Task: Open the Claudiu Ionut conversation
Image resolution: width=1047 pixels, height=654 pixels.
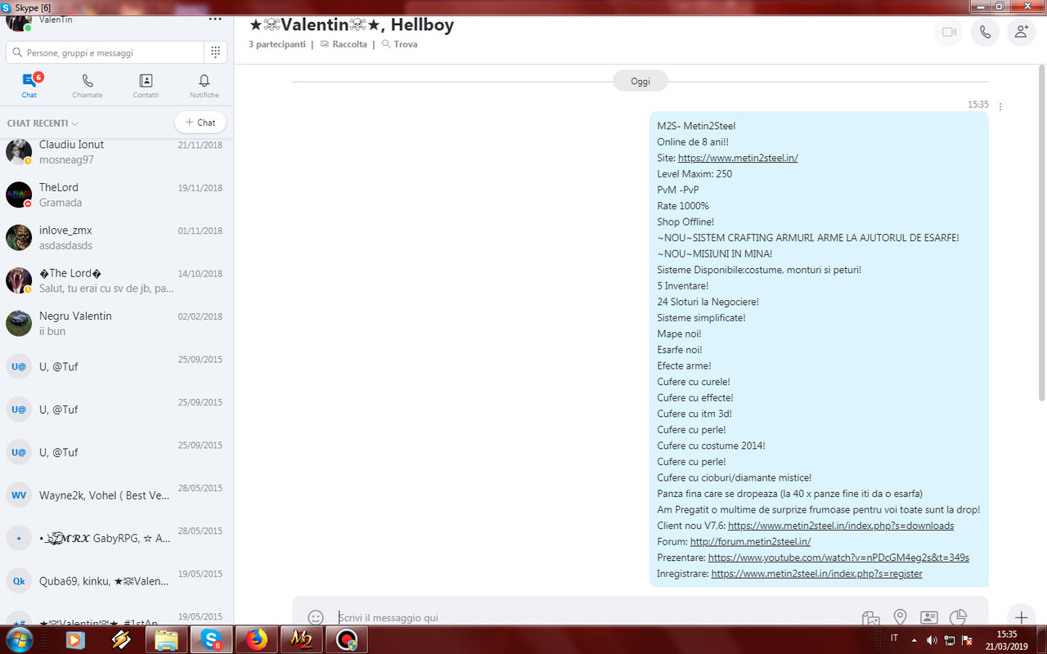Action: pyautogui.click(x=116, y=152)
